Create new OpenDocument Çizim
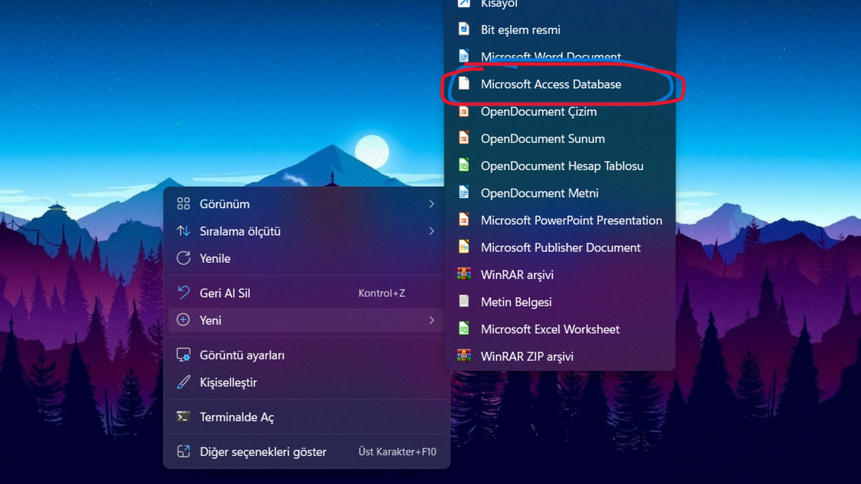The image size is (861, 484). 559,112
